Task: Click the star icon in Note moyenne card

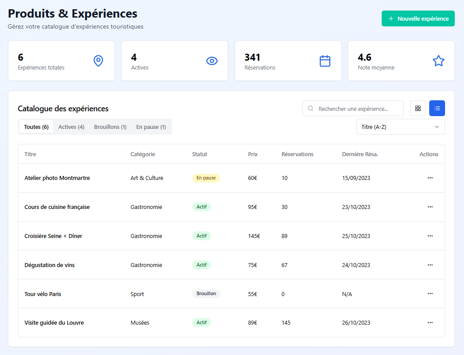Action: click(x=438, y=61)
